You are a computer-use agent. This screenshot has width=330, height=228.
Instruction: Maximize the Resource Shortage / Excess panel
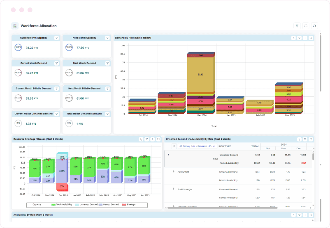coord(158,139)
